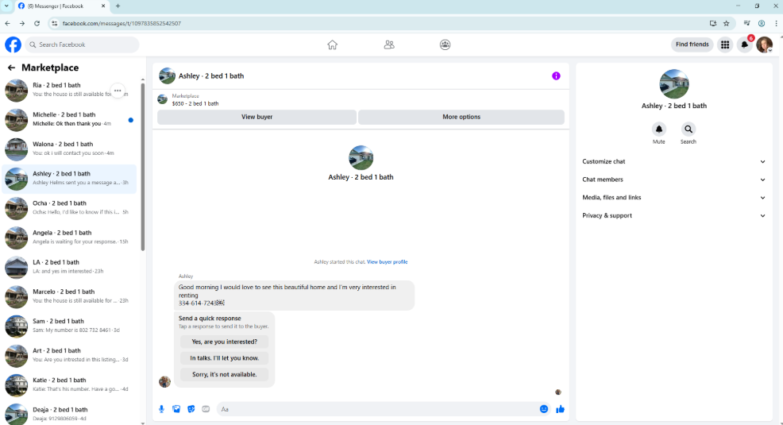Click the Facebook logo icon
783x425 pixels.
[x=13, y=44]
